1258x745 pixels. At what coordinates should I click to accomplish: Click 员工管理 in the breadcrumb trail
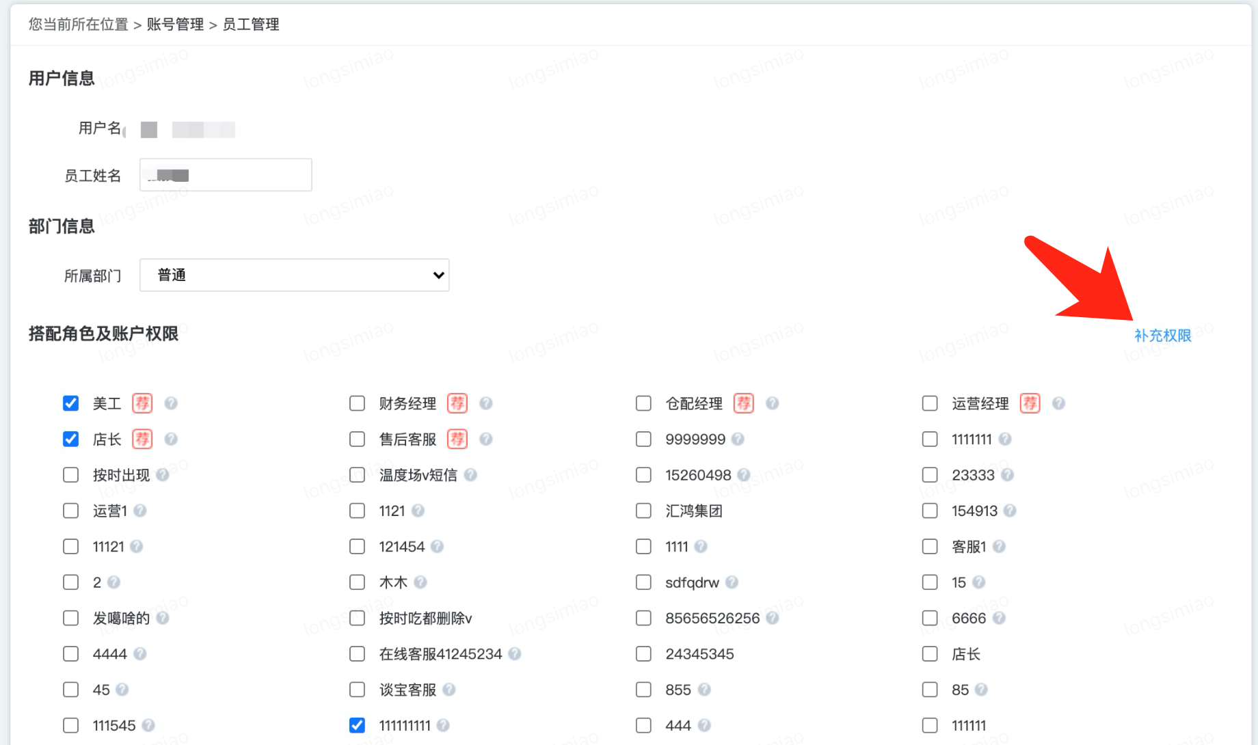(x=250, y=24)
